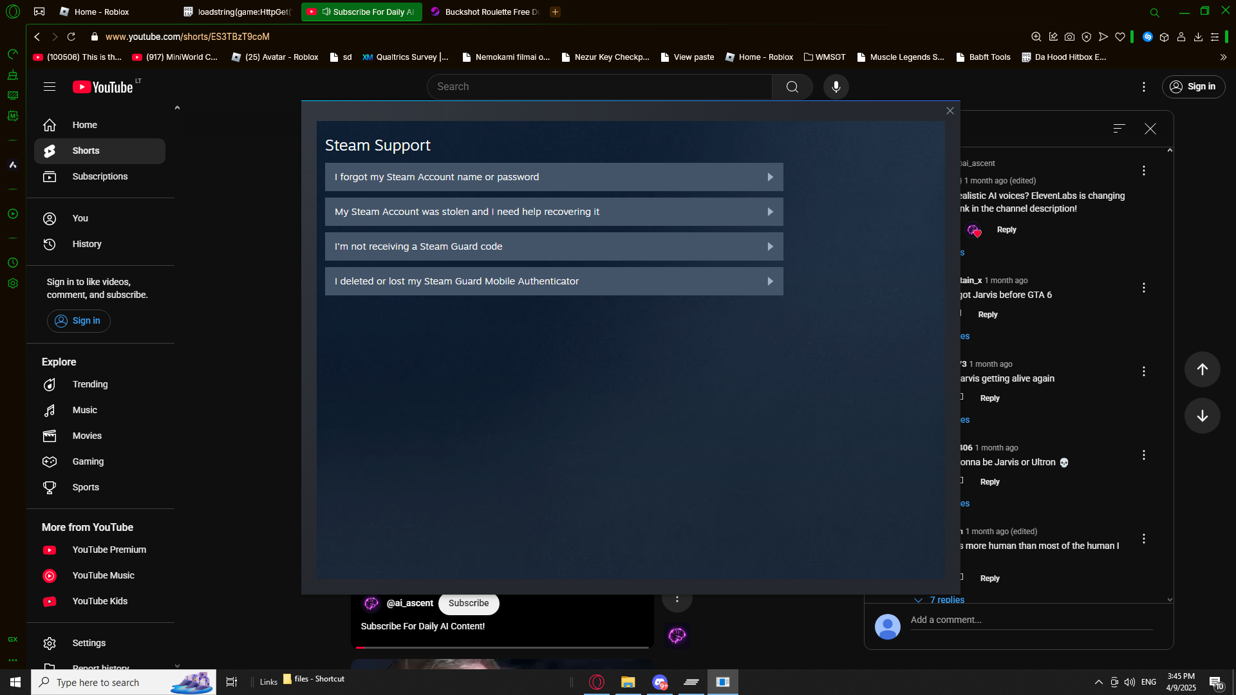Open Gaming in the Explore section
1236x695 pixels.
(100, 462)
